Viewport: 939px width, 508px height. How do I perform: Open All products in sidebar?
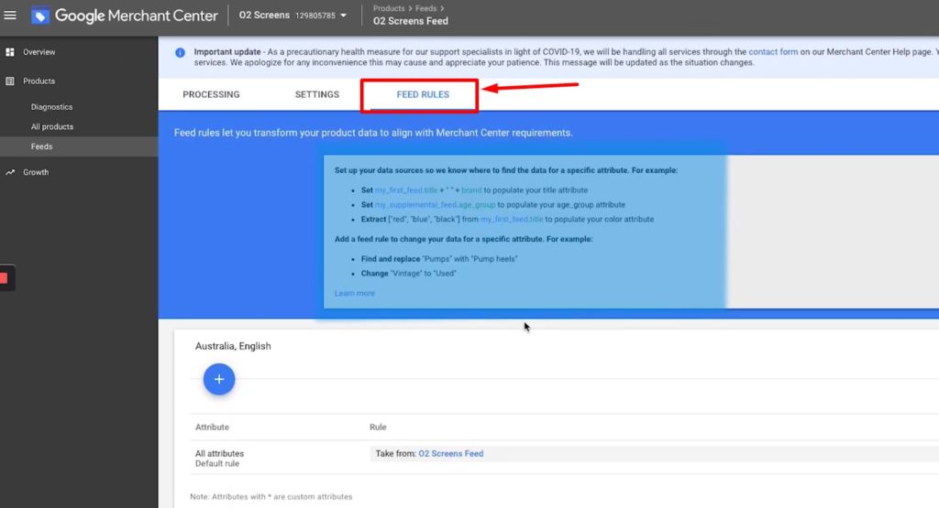click(52, 126)
